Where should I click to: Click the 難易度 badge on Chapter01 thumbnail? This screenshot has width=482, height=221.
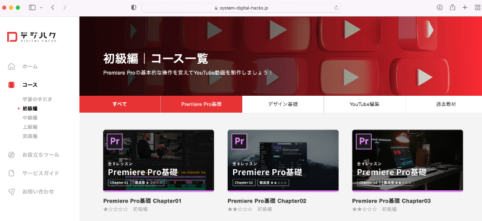click(x=149, y=182)
